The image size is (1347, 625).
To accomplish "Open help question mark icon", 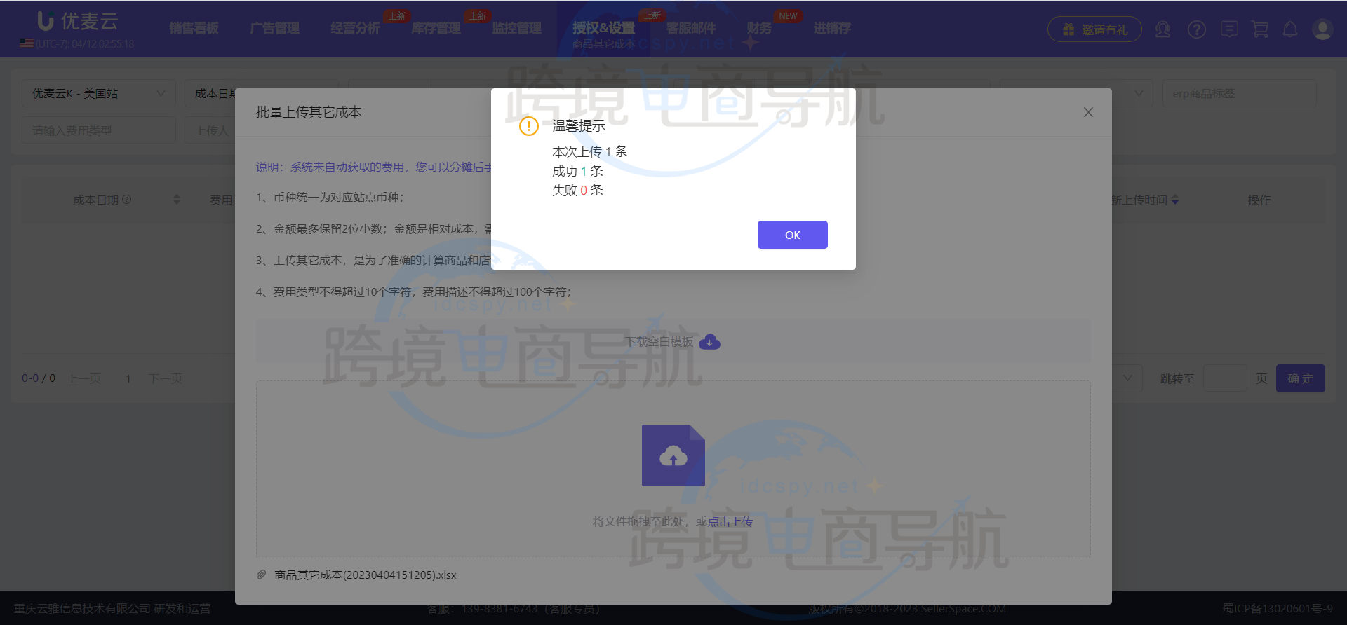I will pyautogui.click(x=1197, y=29).
